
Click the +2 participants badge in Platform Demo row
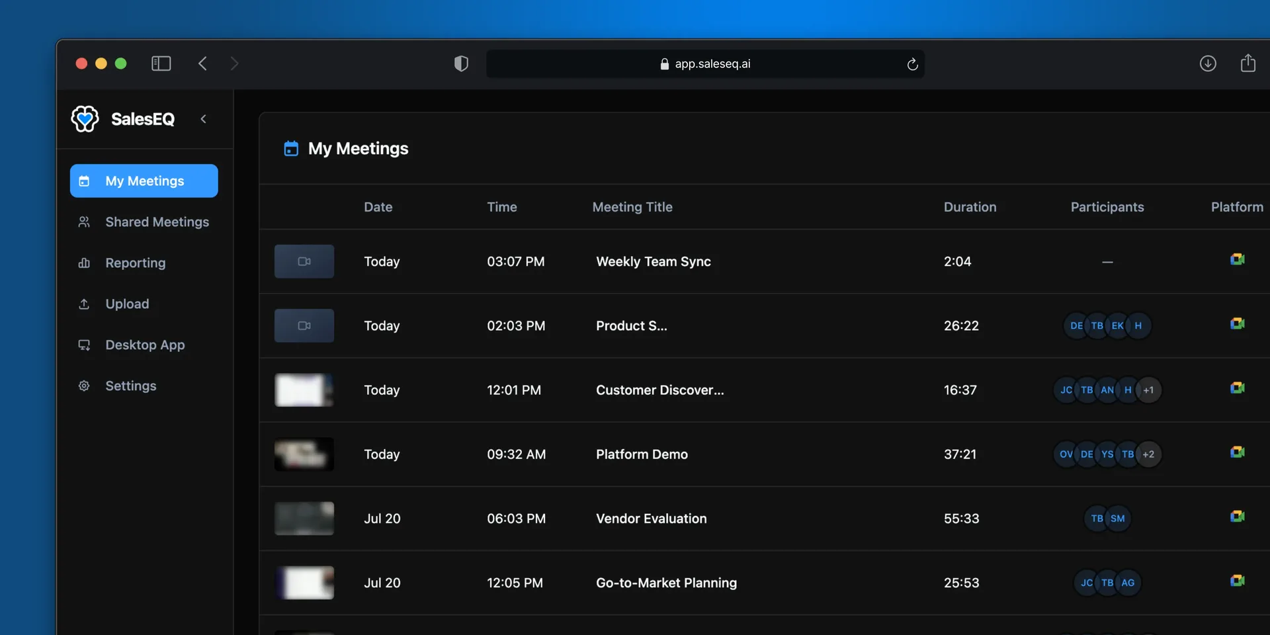pos(1149,454)
